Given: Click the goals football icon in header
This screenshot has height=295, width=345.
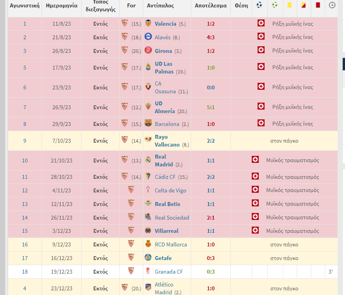Looking at the screenshot, I should [x=260, y=5].
